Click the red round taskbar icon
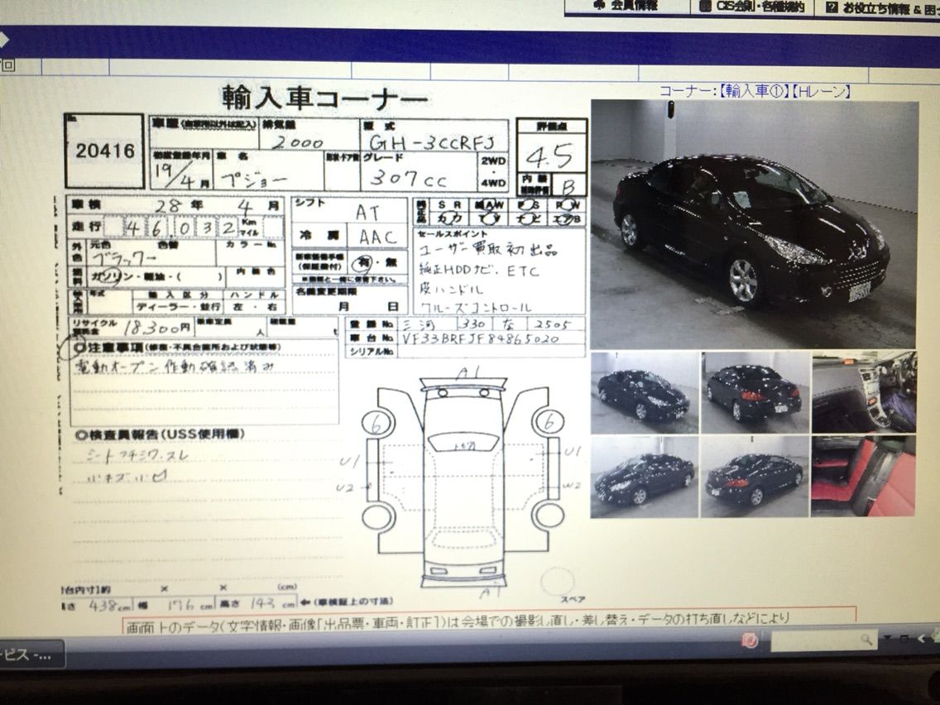940x705 pixels. [x=750, y=640]
